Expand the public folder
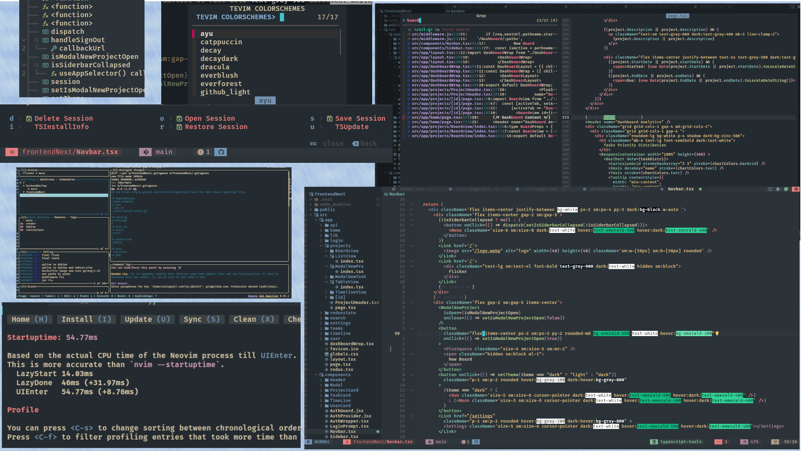The image size is (802, 451). coord(311,210)
